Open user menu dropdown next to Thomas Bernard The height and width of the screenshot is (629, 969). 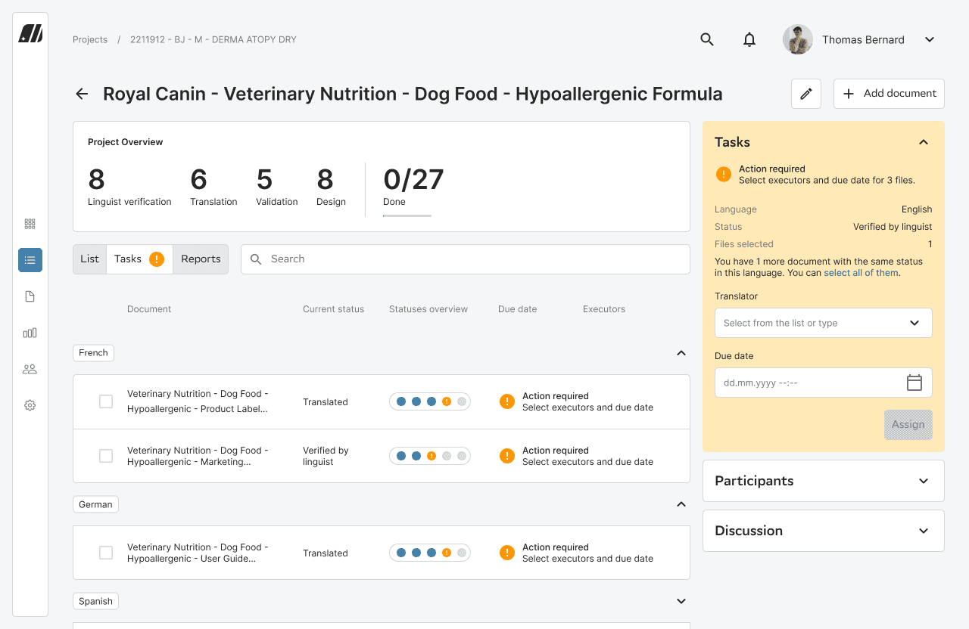pos(930,39)
